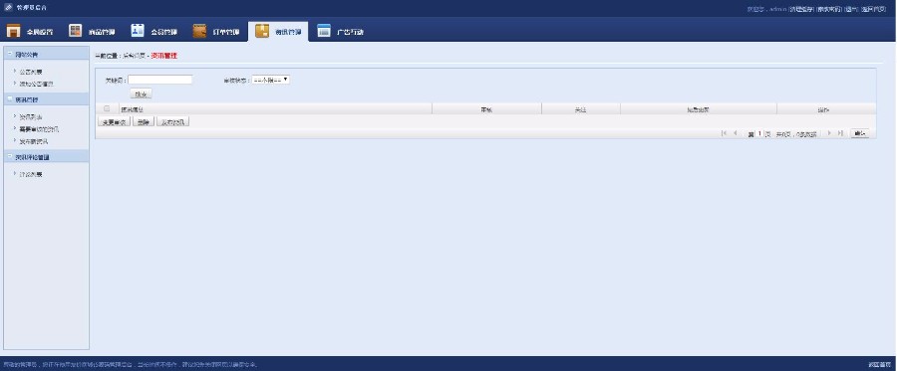The width and height of the screenshot is (897, 371).
Task: Click the 关注 column header
Action: pyautogui.click(x=581, y=109)
